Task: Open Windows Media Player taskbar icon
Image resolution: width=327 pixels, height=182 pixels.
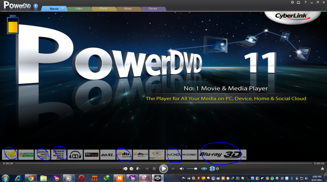Action: [x=68, y=178]
